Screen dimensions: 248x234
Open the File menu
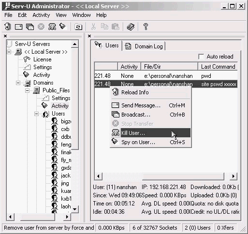tap(8, 15)
